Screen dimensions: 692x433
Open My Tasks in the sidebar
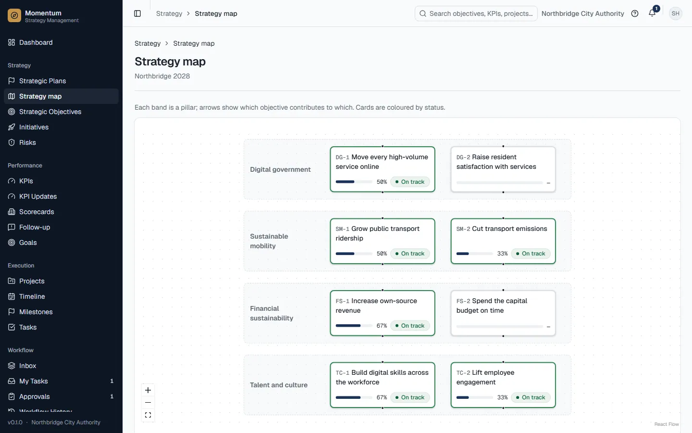(x=61, y=381)
